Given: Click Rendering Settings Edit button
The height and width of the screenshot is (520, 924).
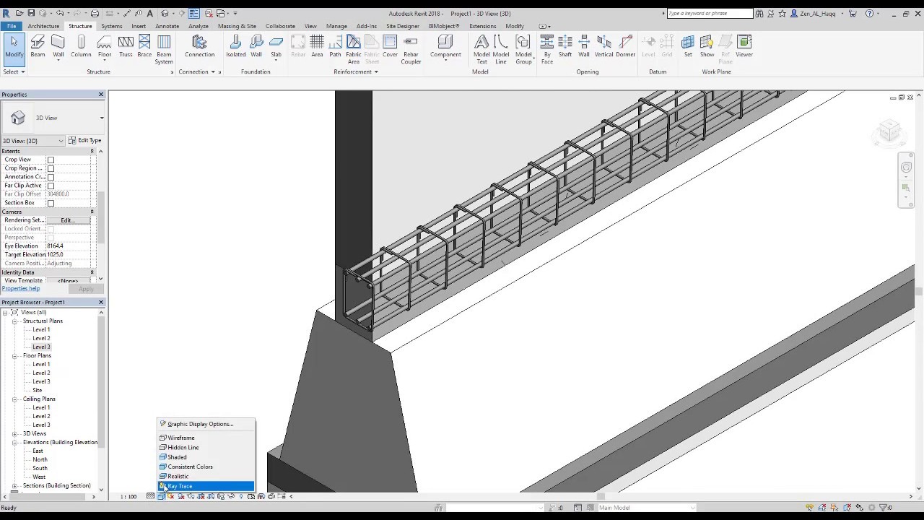Looking at the screenshot, I should pos(67,220).
